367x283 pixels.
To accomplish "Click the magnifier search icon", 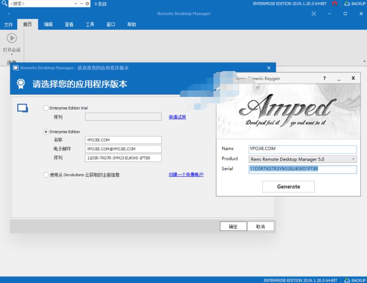I will coord(4,3).
